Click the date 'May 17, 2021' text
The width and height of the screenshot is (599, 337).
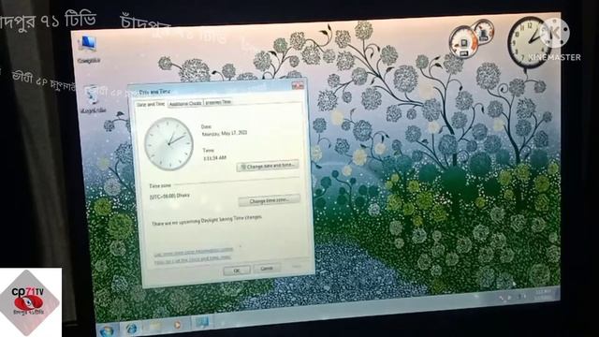[x=225, y=133]
